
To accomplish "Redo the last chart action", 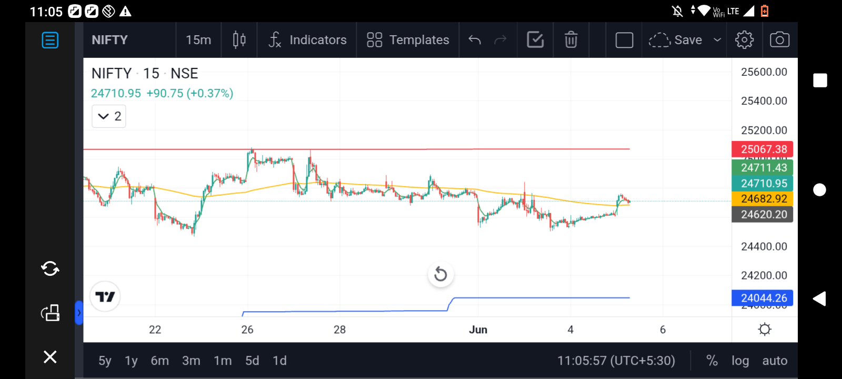I will click(x=500, y=40).
